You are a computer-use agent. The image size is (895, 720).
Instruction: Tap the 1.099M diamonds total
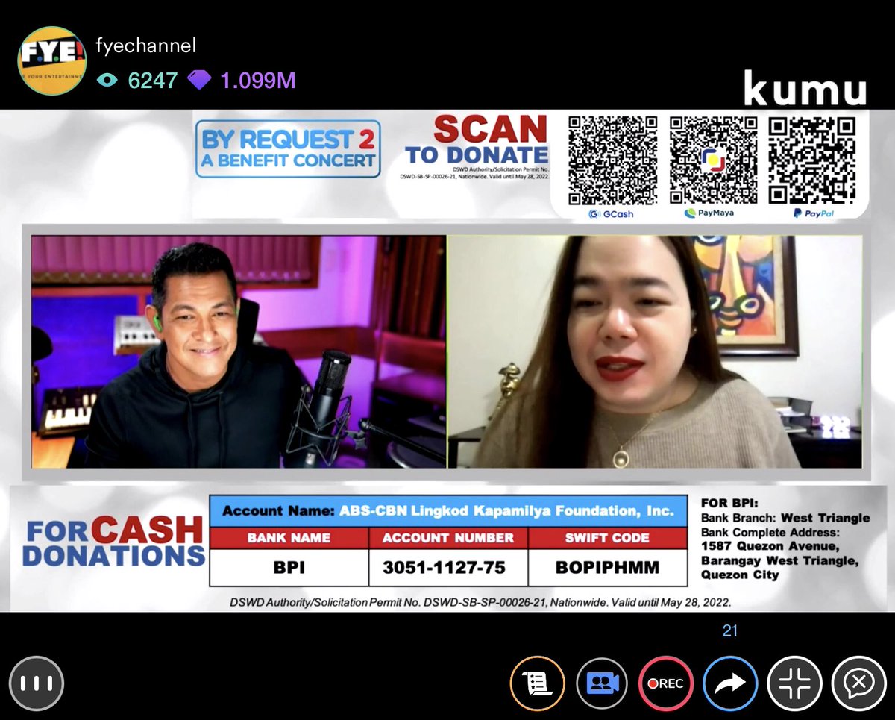point(257,80)
